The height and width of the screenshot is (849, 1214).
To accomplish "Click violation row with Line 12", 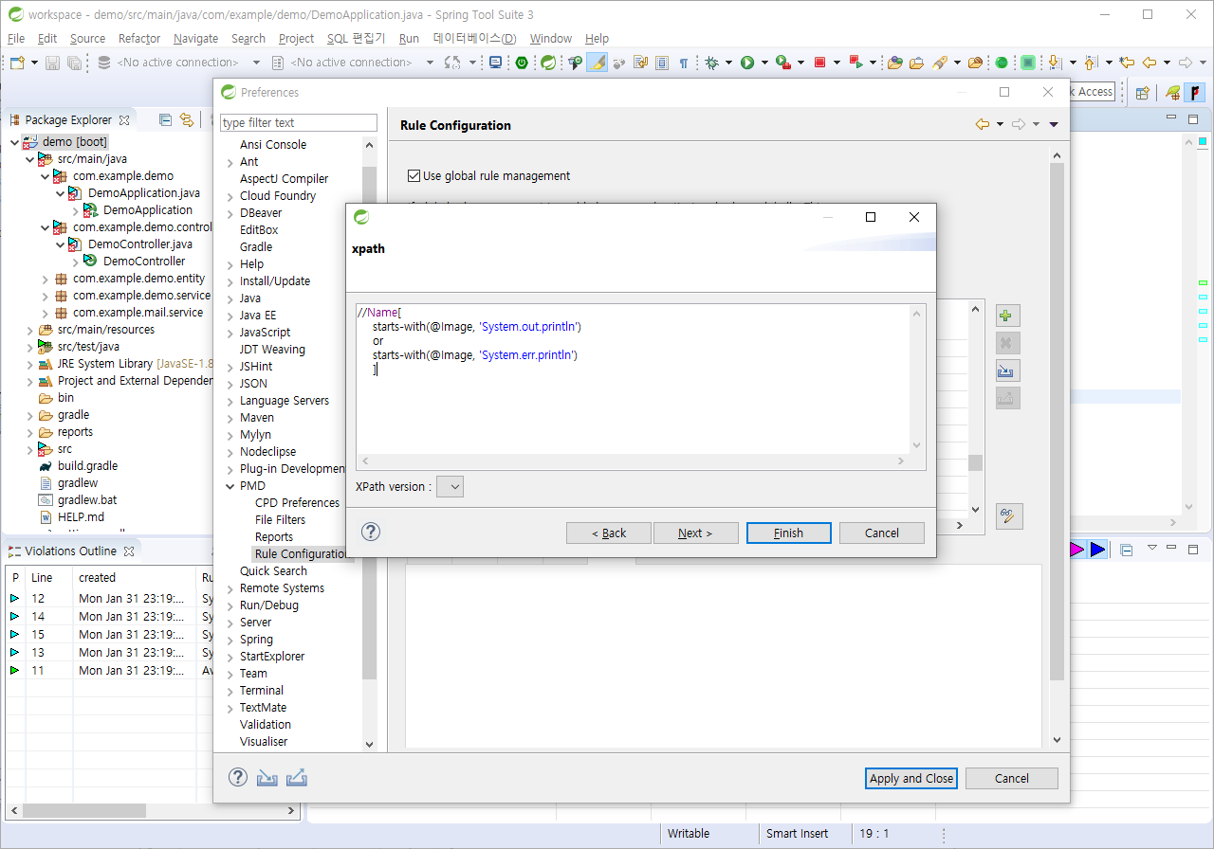I will [109, 599].
